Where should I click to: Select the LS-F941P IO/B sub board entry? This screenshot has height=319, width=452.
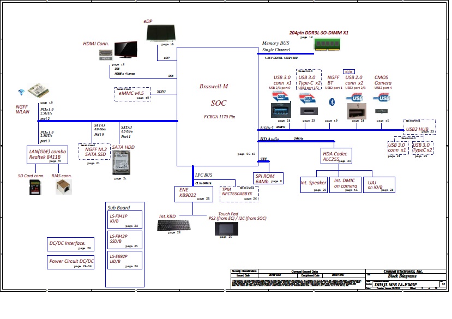(x=125, y=219)
